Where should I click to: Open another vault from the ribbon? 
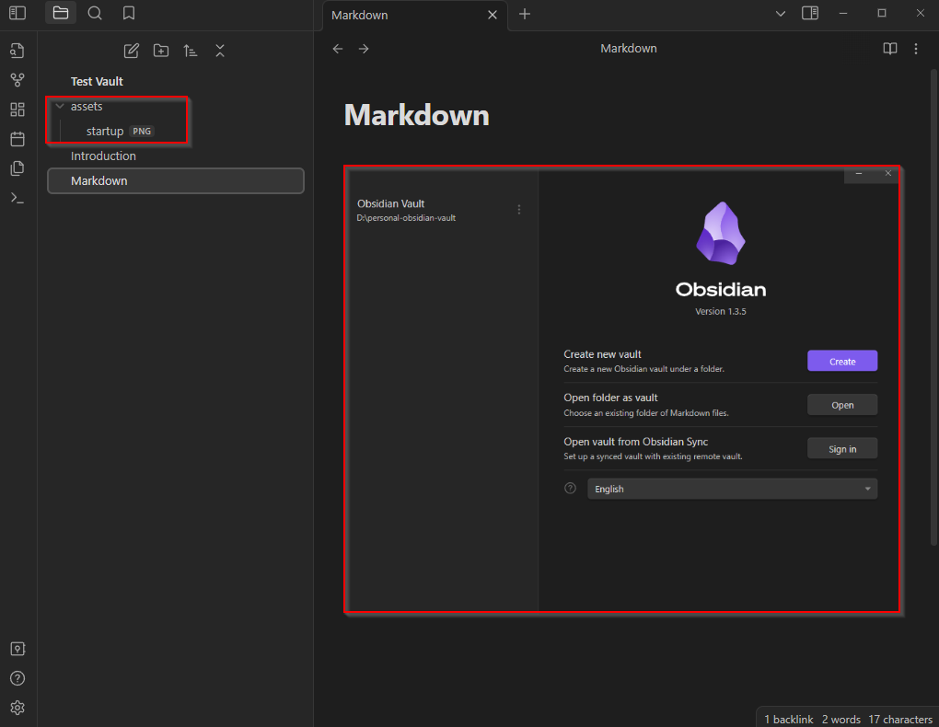[17, 649]
